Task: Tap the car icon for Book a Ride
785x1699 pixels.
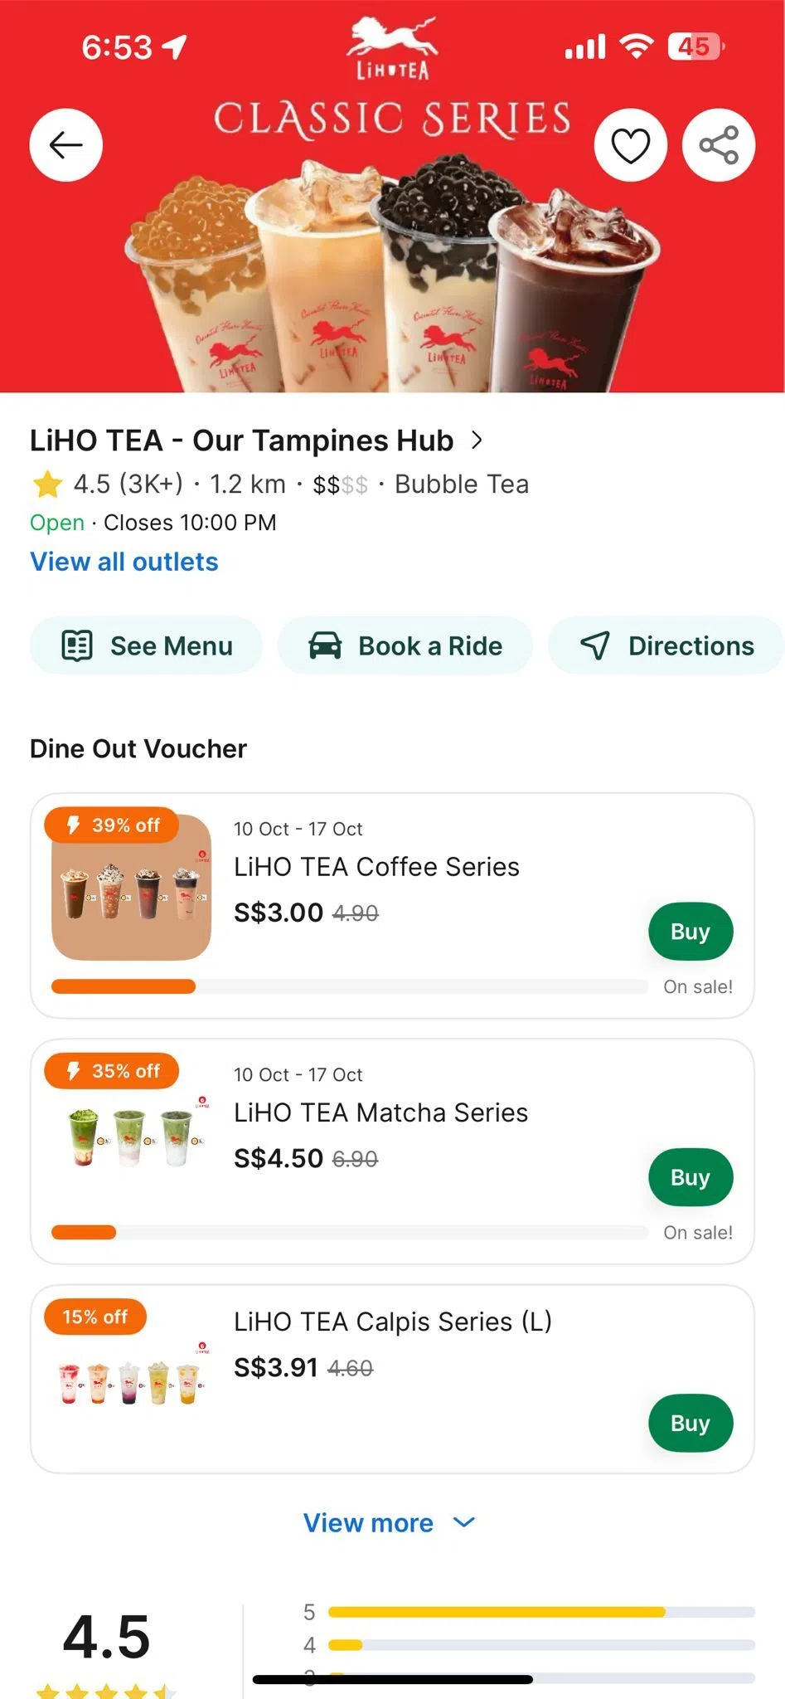Action: [325, 645]
